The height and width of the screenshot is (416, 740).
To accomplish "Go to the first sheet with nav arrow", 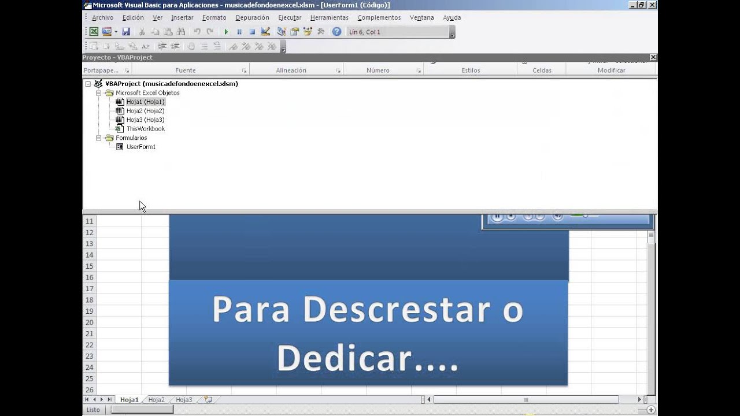I will pos(87,400).
